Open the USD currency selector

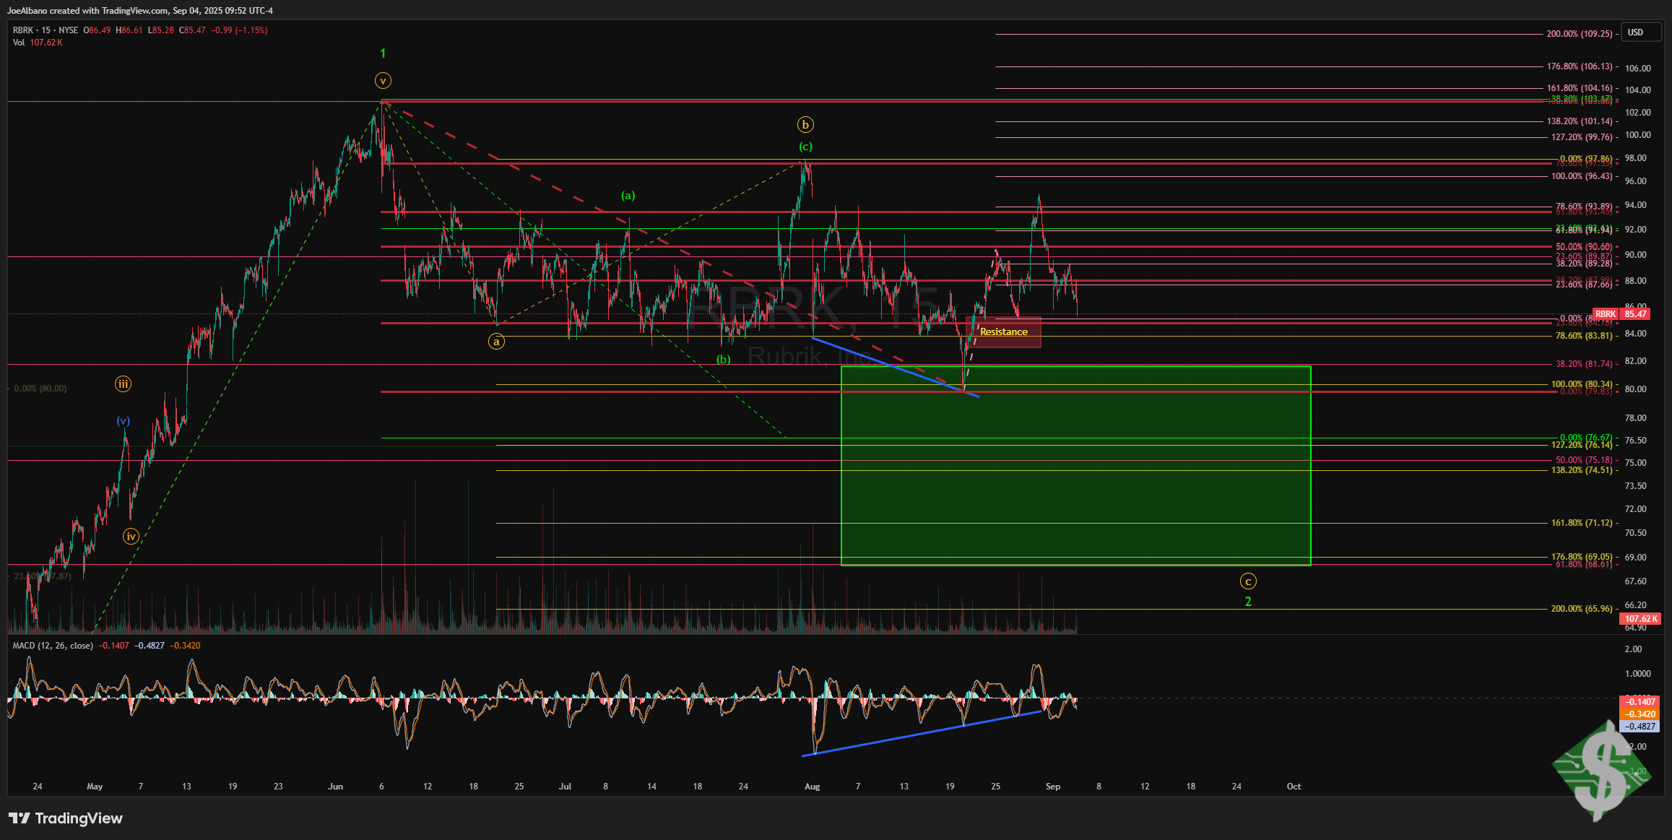pos(1635,33)
